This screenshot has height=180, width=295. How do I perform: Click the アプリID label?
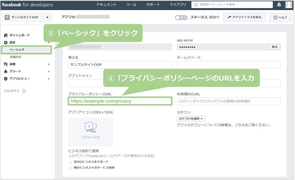coord(69,17)
